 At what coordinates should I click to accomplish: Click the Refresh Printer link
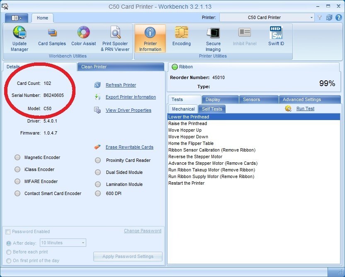(x=121, y=85)
